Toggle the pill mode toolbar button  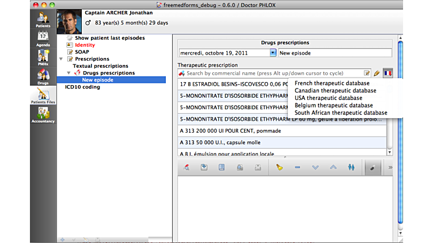point(372,167)
